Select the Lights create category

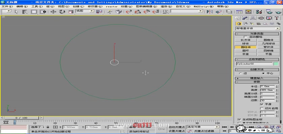tap(252, 24)
